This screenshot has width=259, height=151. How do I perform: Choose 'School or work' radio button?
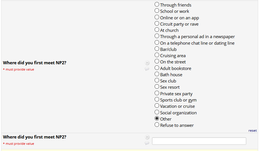point(157,11)
